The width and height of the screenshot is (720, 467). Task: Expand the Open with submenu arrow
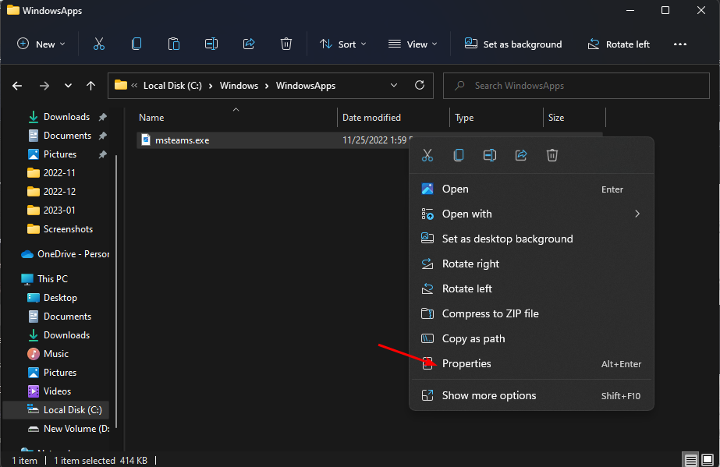point(637,214)
